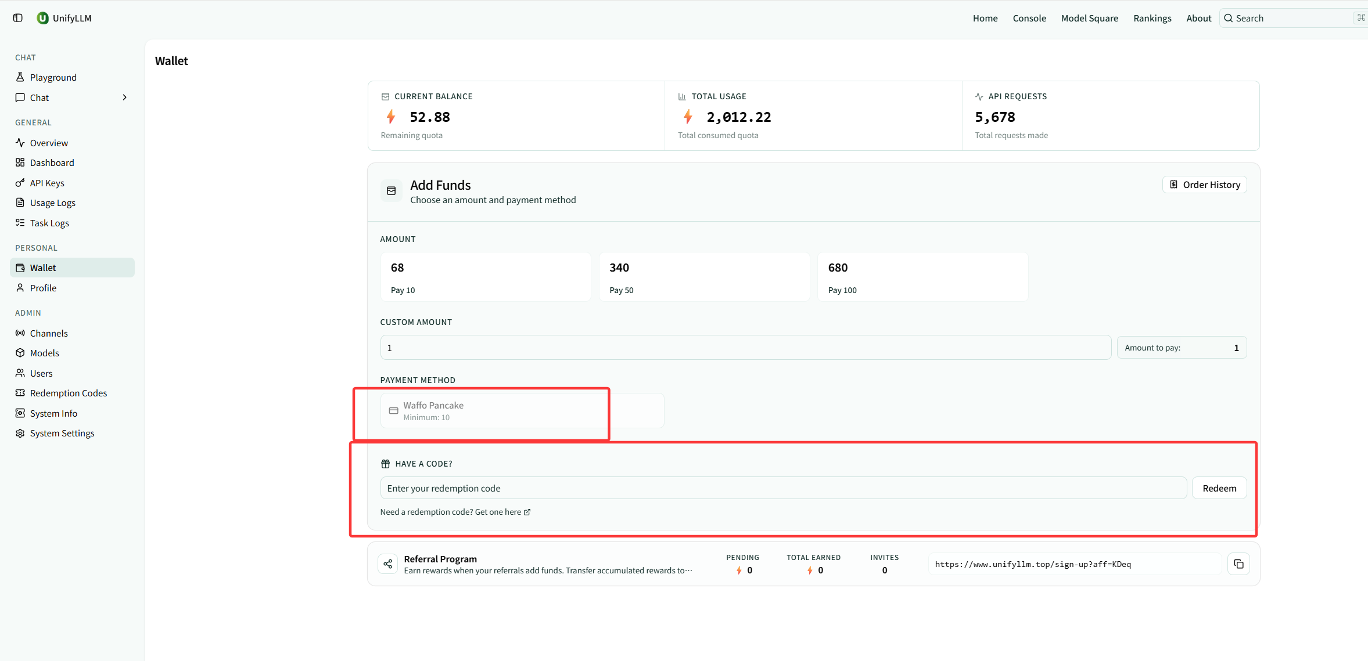
Task: Click the 'Referral Program' heading
Action: 440,559
